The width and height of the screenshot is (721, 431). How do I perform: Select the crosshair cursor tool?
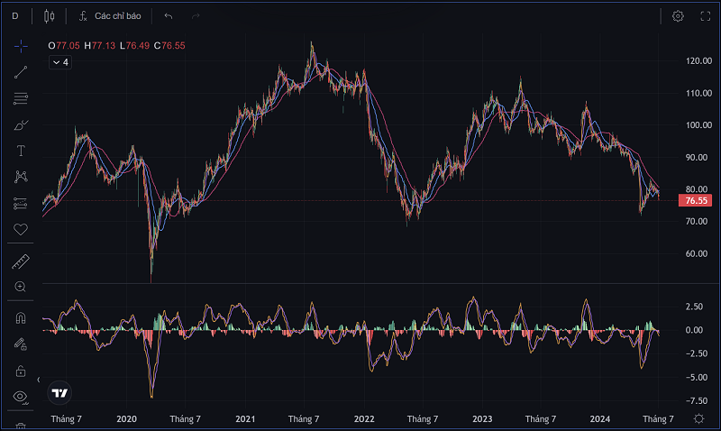coord(20,46)
